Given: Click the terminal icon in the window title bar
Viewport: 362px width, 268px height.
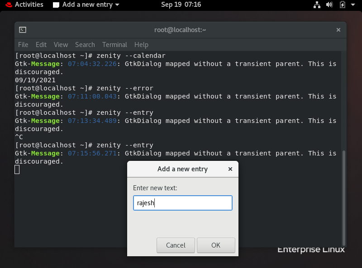Looking at the screenshot, I should pos(22,30).
